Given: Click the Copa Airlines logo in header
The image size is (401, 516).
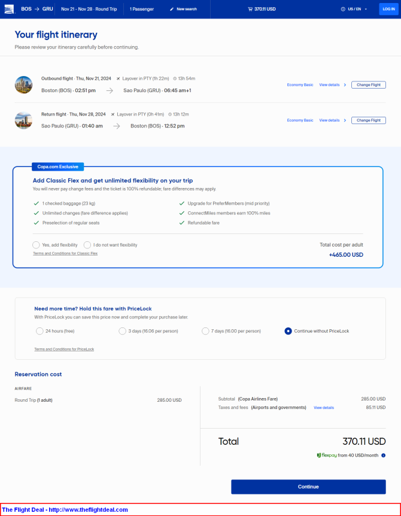Looking at the screenshot, I should (9, 9).
